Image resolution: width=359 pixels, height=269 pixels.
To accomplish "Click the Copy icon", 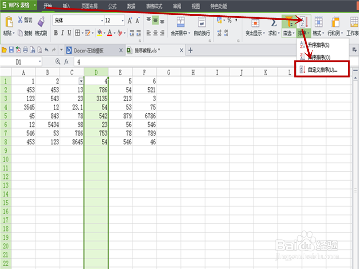I will pyautogui.click(x=20, y=33).
